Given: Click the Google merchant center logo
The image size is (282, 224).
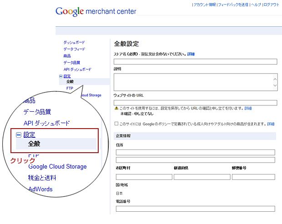Looking at the screenshot, I should pyautogui.click(x=96, y=11).
